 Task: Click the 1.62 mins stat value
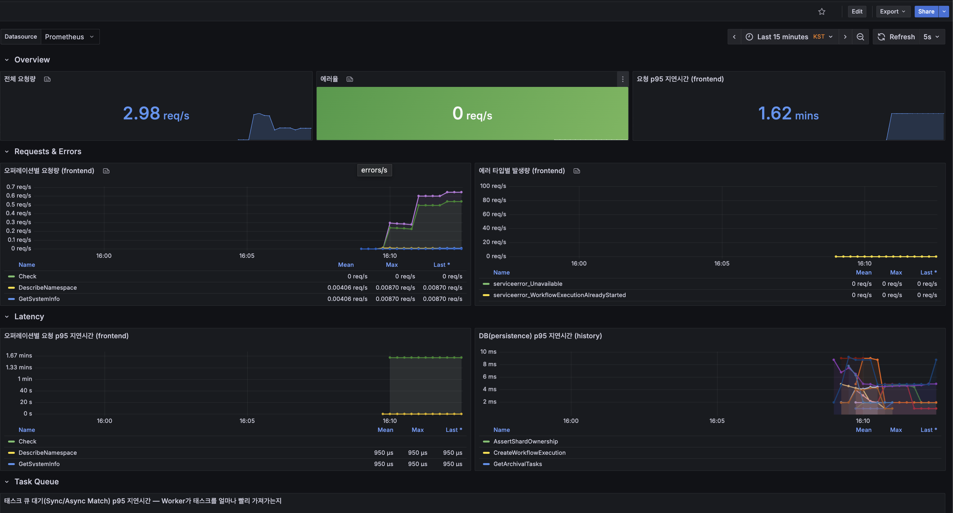[788, 114]
